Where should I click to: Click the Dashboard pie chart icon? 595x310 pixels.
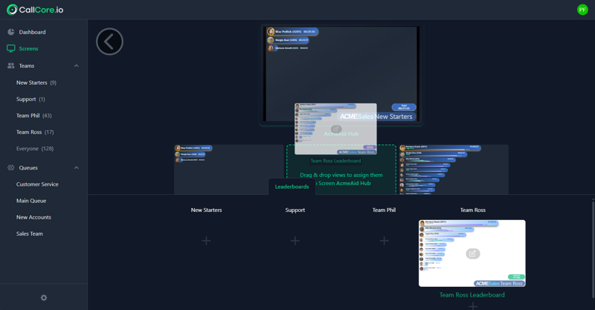(11, 32)
